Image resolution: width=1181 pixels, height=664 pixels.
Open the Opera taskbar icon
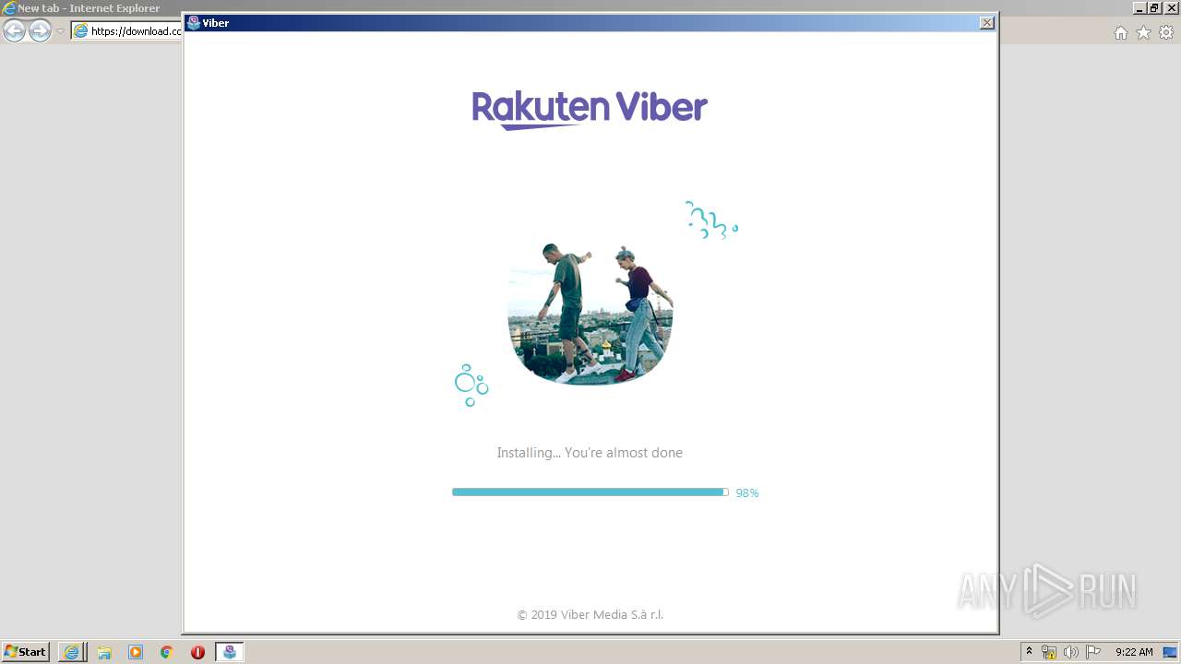[x=197, y=652]
